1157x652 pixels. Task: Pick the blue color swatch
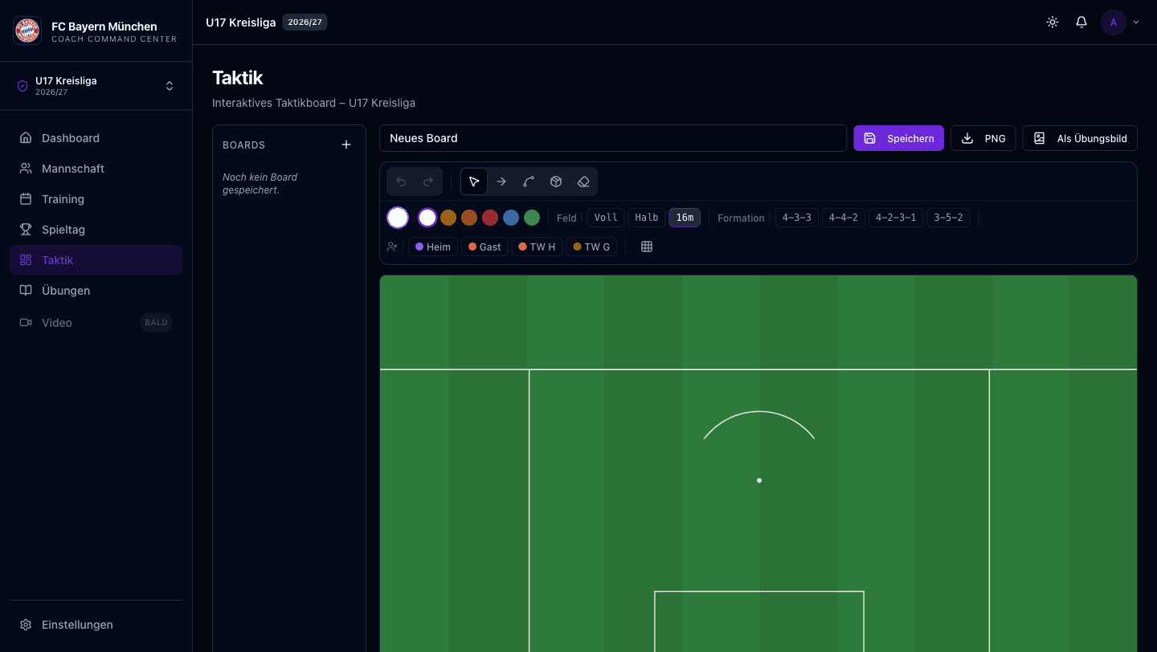pyautogui.click(x=511, y=218)
